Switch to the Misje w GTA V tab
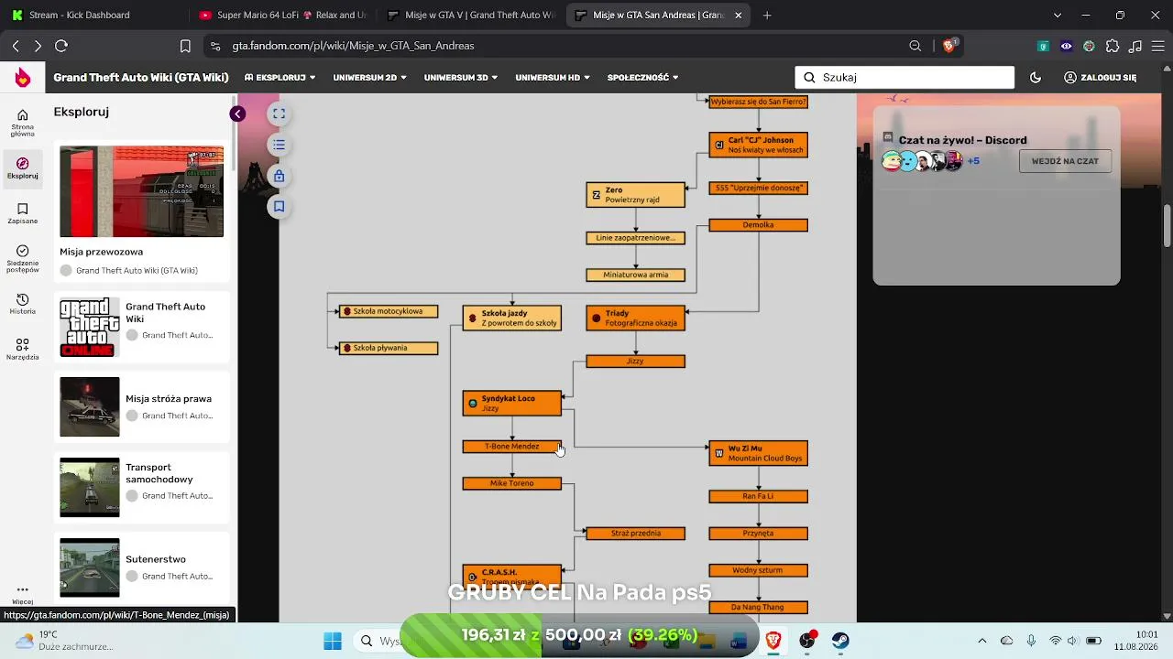Viewport: 1173px width, 659px height. pos(470,15)
